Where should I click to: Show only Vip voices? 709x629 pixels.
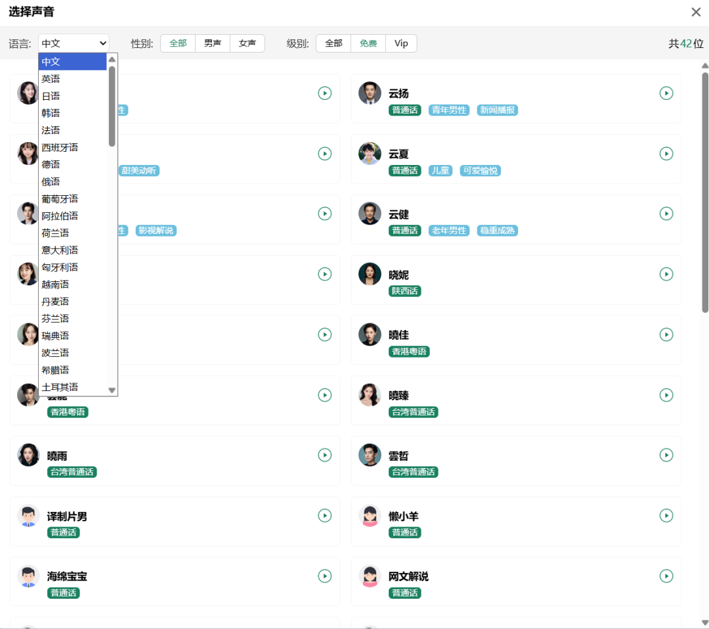(401, 43)
